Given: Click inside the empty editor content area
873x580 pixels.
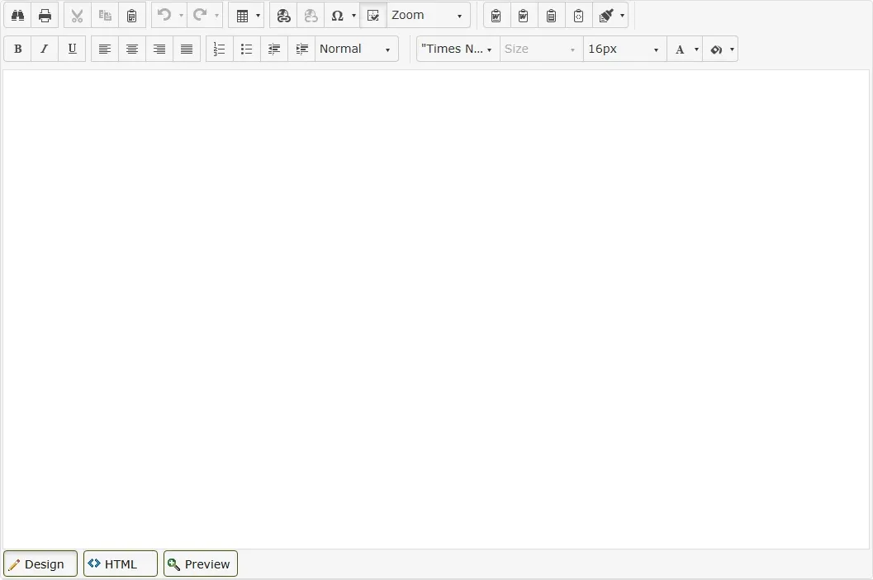Looking at the screenshot, I should click(x=436, y=309).
